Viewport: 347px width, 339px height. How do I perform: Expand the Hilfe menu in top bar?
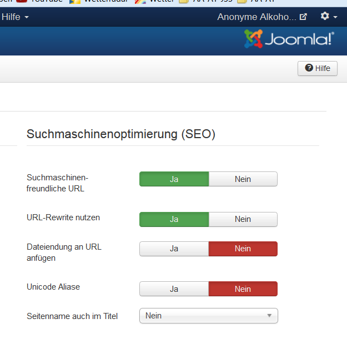(15, 17)
